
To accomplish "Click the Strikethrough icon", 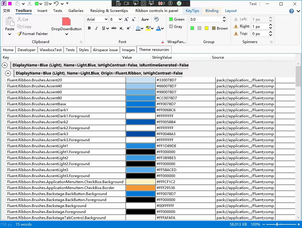I will [115, 28].
